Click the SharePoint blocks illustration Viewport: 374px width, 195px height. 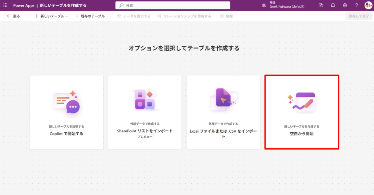click(145, 99)
